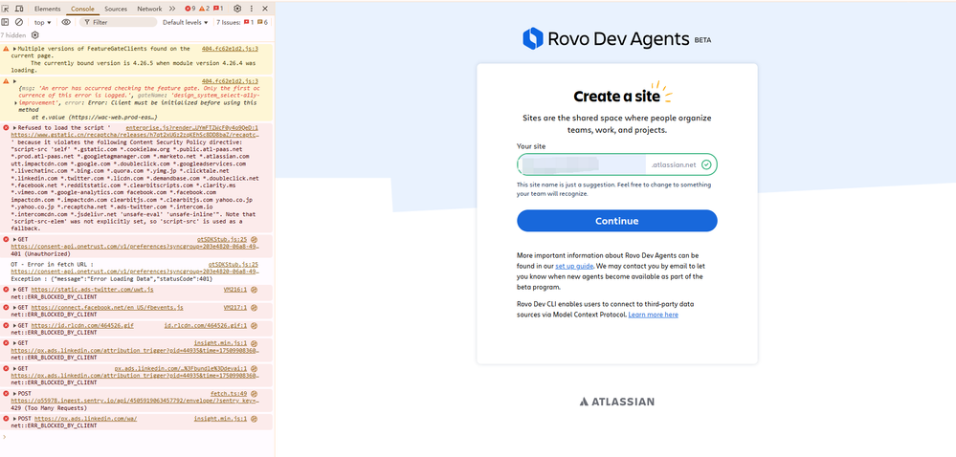956x457 pixels.
Task: Expand the uwt.js GET error entry
Action: point(14,290)
